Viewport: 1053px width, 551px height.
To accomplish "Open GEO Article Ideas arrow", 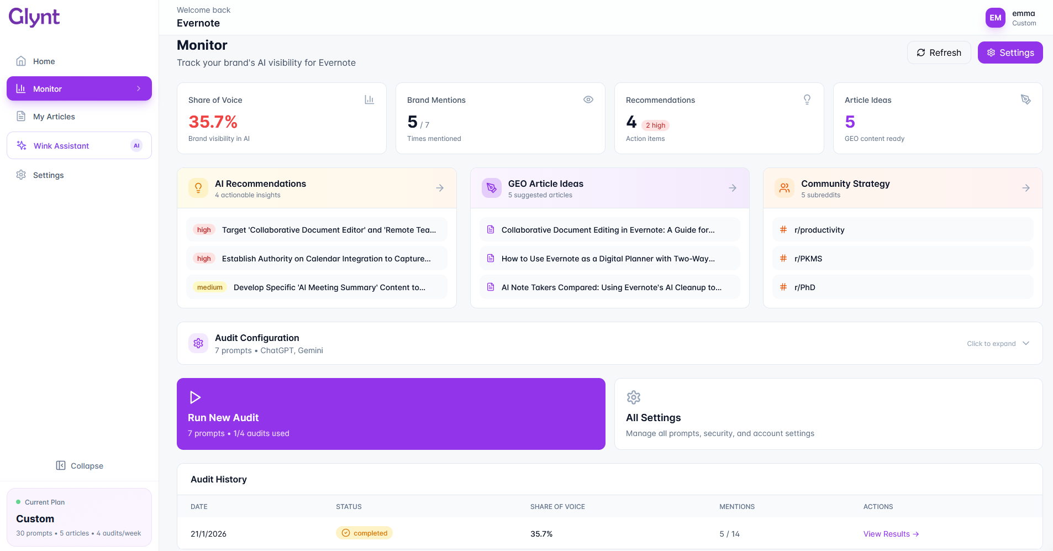I will 733,188.
